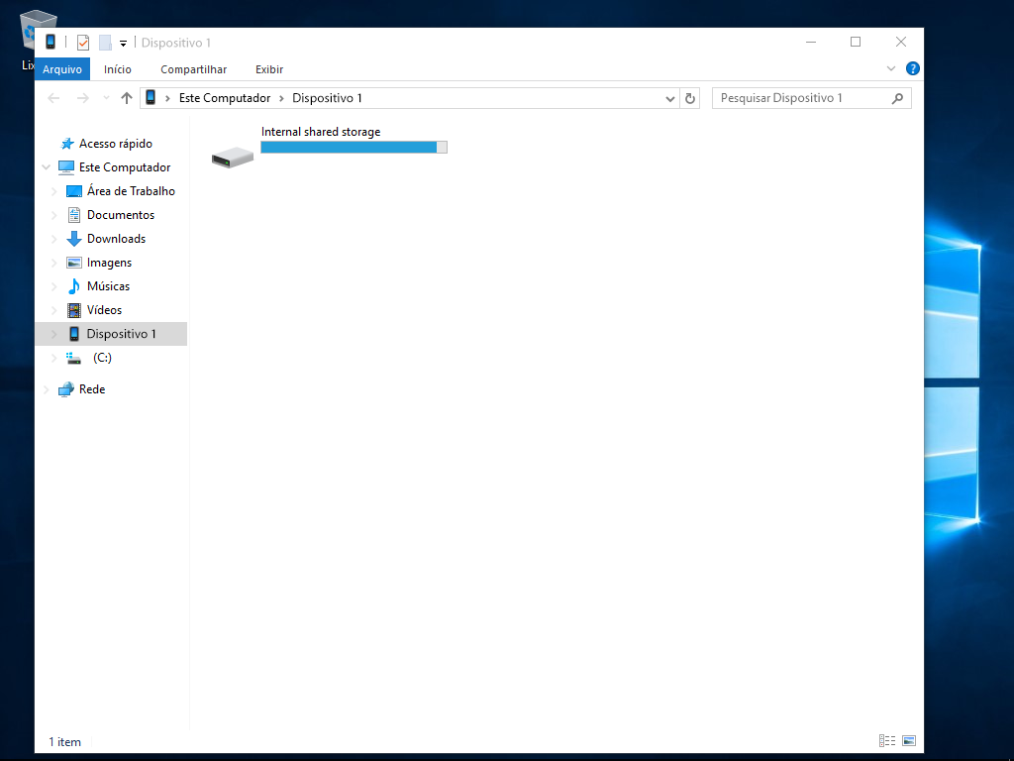Click the Músicas note icon
This screenshot has width=1014, height=761.
(x=73, y=286)
